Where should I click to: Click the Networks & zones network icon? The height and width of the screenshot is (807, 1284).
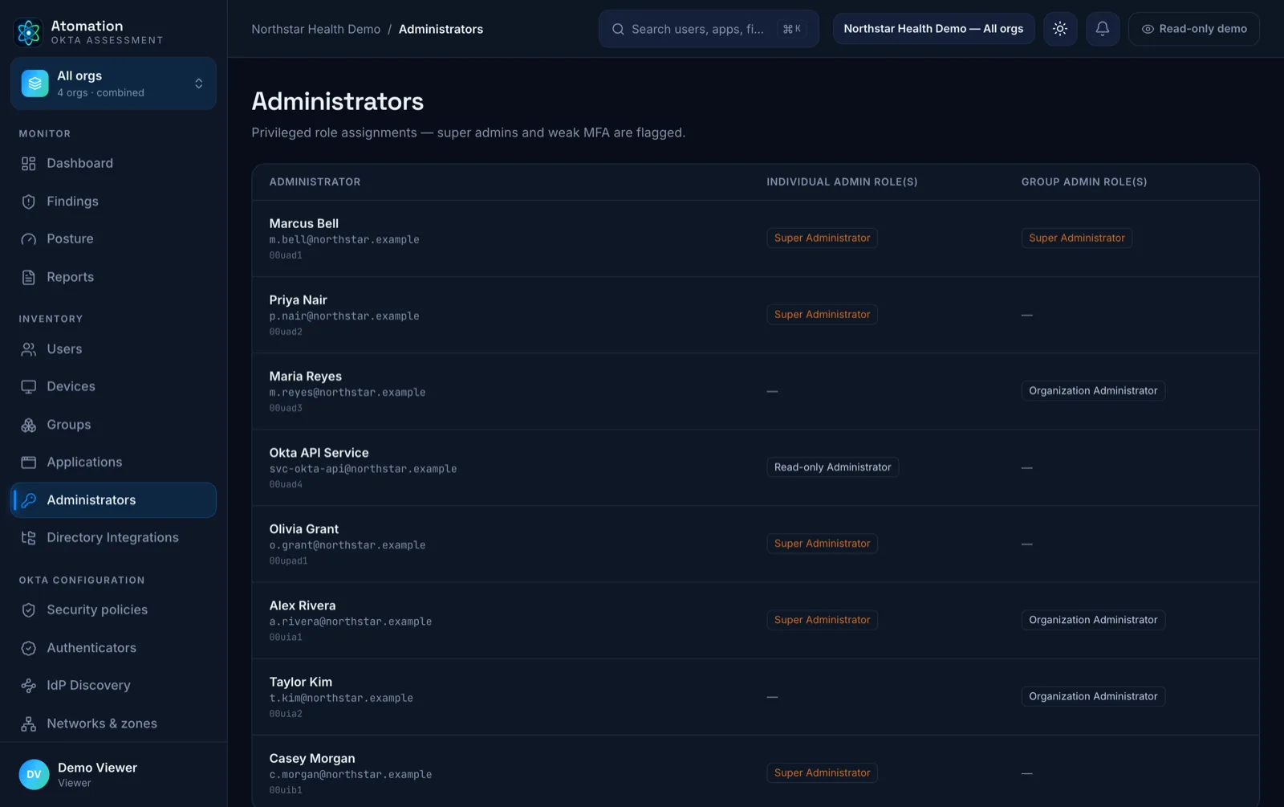29,723
